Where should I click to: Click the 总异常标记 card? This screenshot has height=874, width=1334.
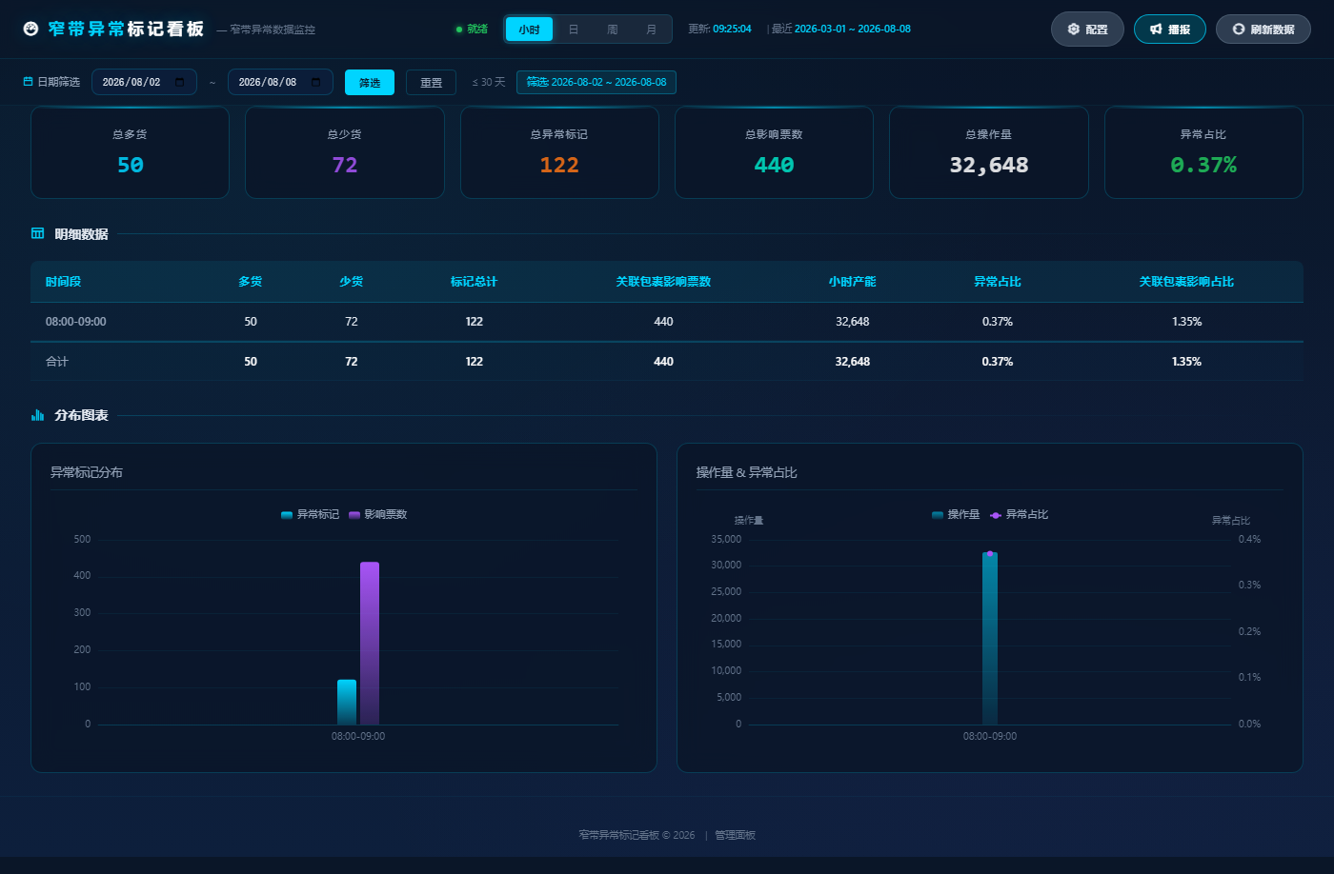(559, 152)
